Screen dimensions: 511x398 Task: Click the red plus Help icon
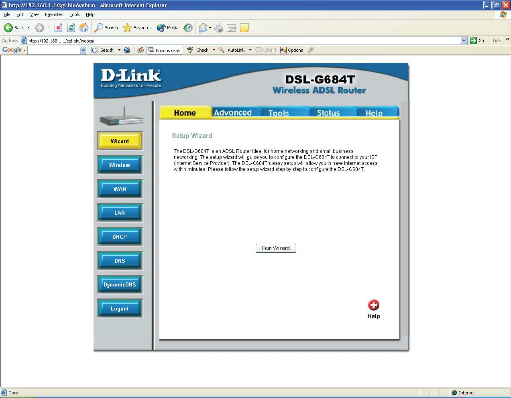click(x=374, y=305)
